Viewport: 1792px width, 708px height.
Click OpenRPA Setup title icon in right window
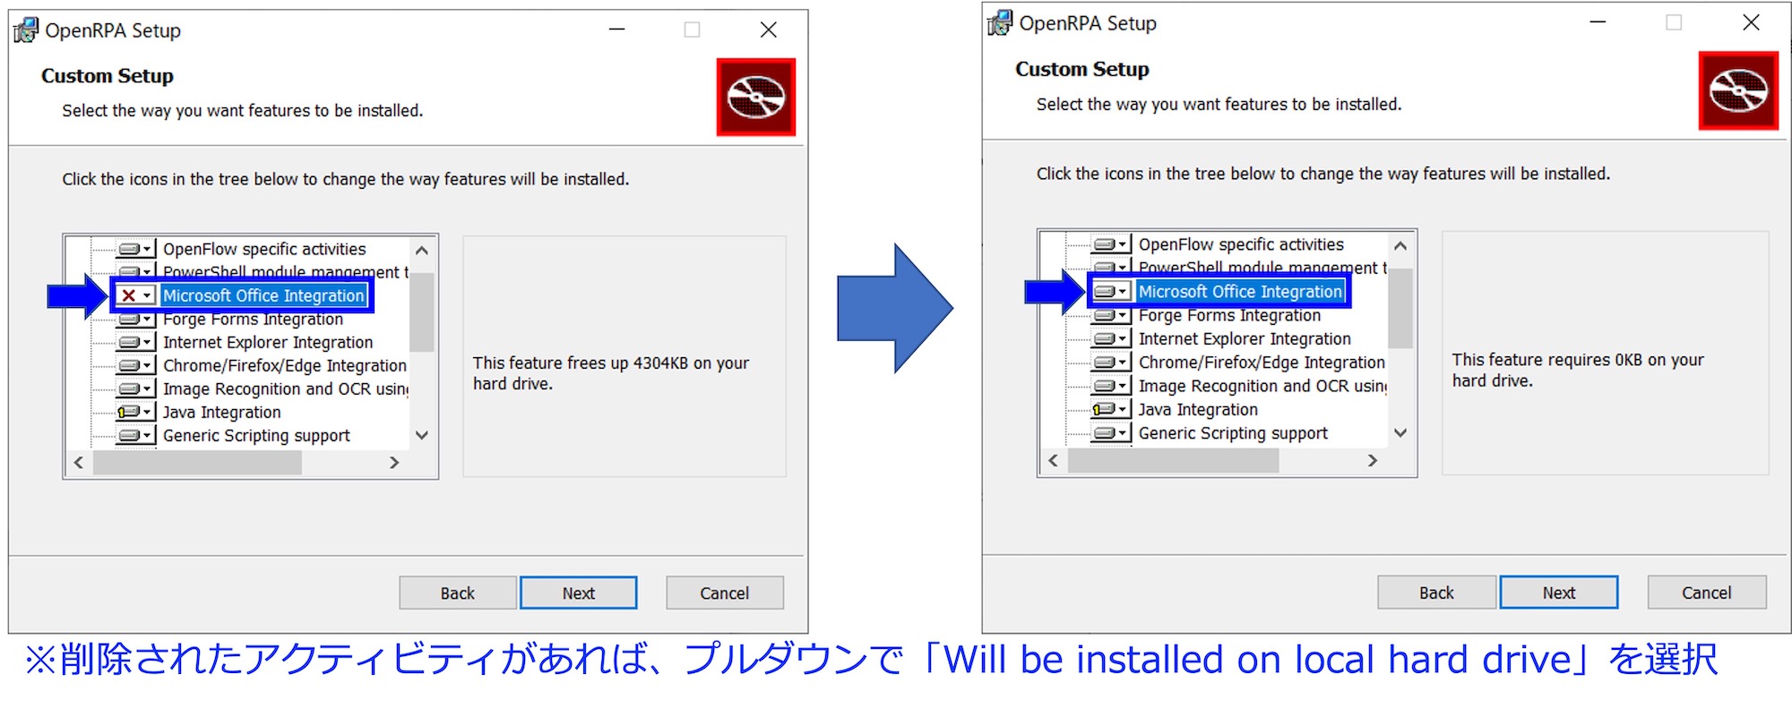click(x=1000, y=22)
